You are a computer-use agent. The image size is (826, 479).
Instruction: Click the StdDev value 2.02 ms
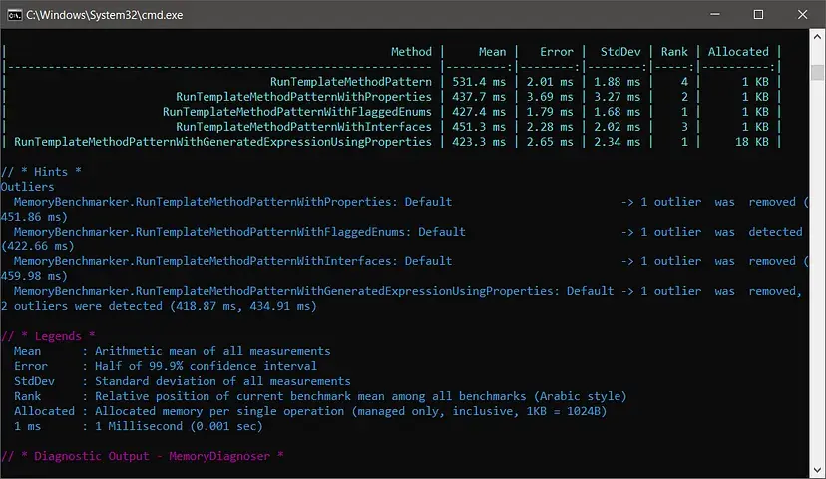point(617,127)
